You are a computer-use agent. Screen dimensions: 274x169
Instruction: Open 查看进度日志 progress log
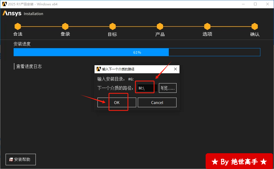[x=29, y=66]
